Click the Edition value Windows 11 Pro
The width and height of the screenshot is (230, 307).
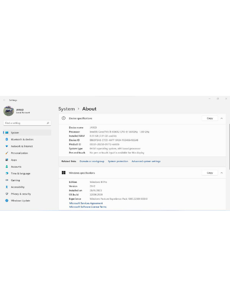point(98,182)
